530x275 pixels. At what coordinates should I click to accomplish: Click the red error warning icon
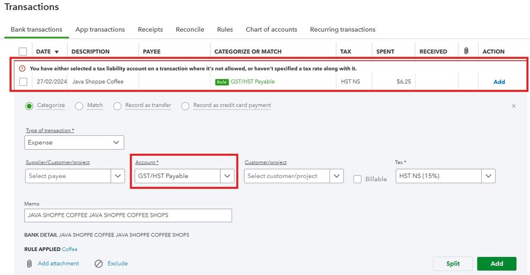tap(22, 68)
